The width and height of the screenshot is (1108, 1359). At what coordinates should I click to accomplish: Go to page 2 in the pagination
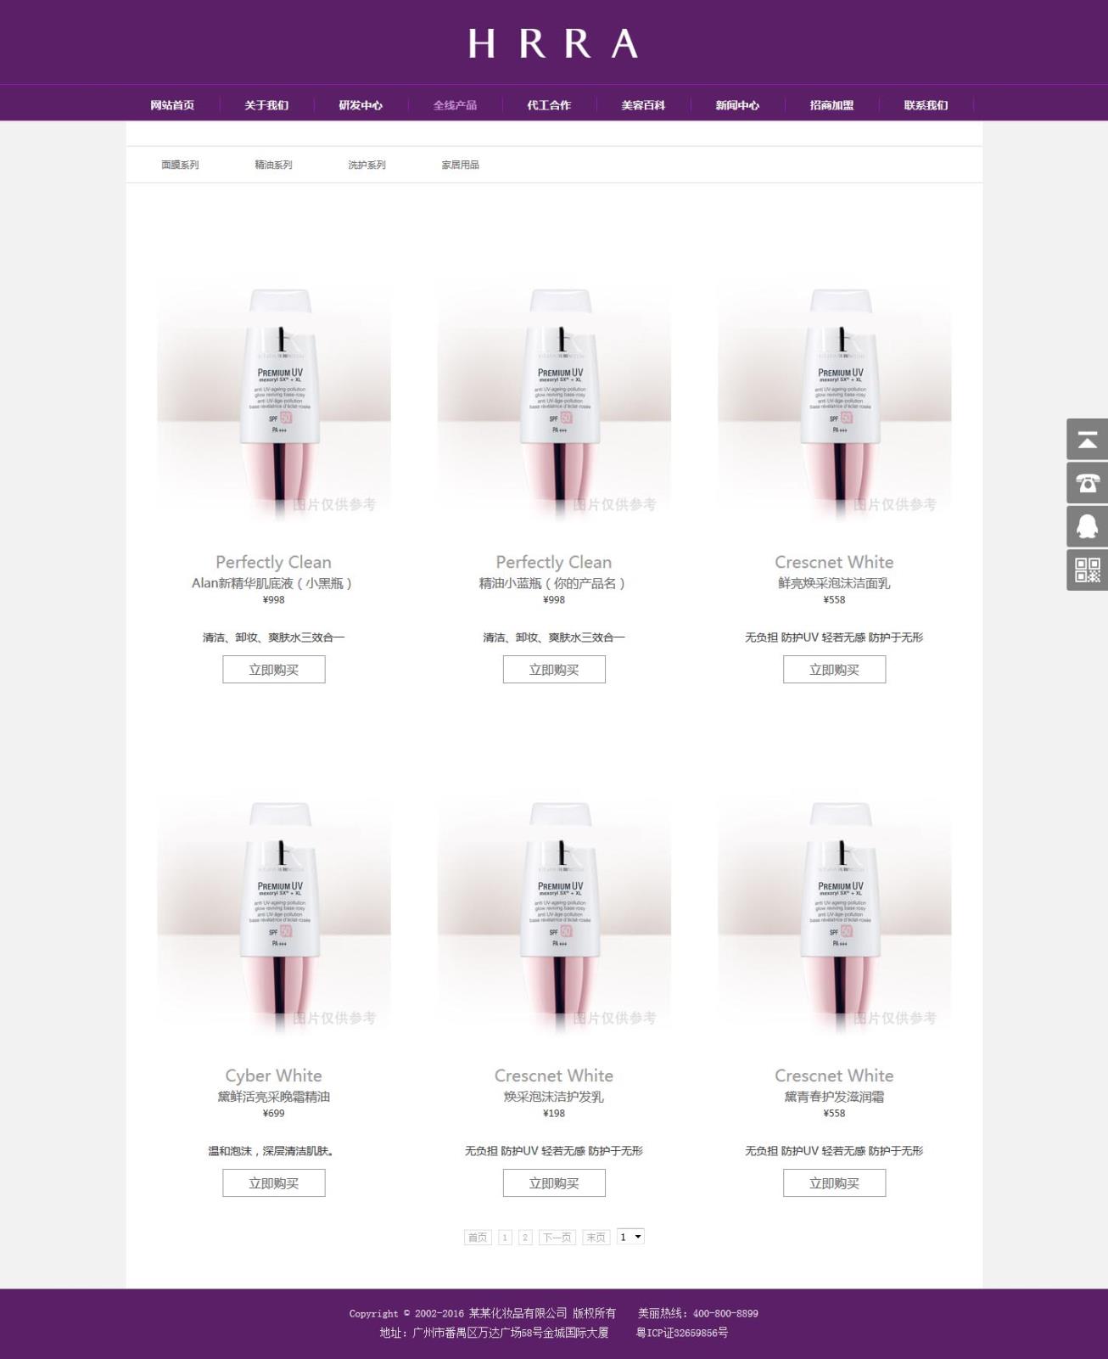click(x=525, y=1238)
